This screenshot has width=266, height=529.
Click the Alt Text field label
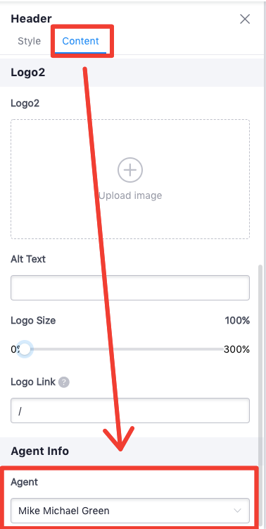(28, 259)
